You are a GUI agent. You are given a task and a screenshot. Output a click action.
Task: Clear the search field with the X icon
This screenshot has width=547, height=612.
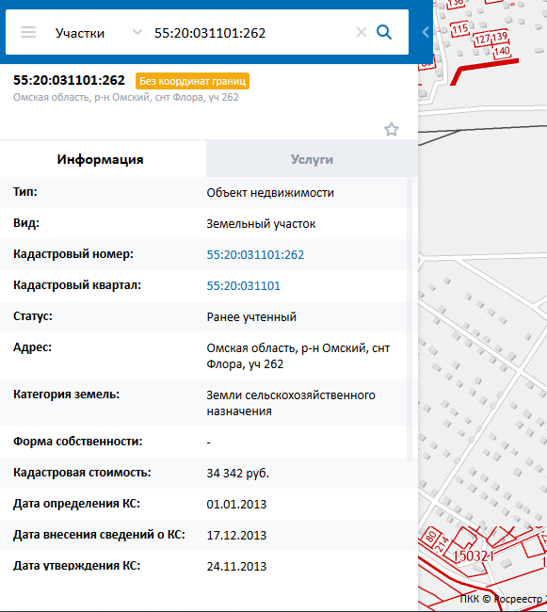(362, 32)
